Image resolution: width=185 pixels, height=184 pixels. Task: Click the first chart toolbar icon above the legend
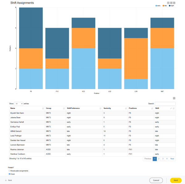point(168,3)
